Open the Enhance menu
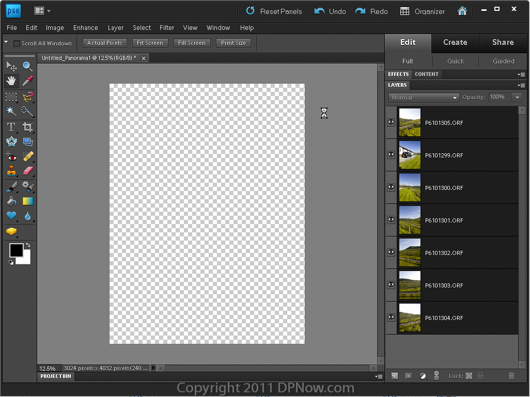 [x=85, y=28]
